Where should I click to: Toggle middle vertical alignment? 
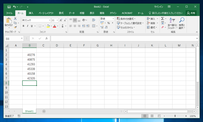pos(75,20)
